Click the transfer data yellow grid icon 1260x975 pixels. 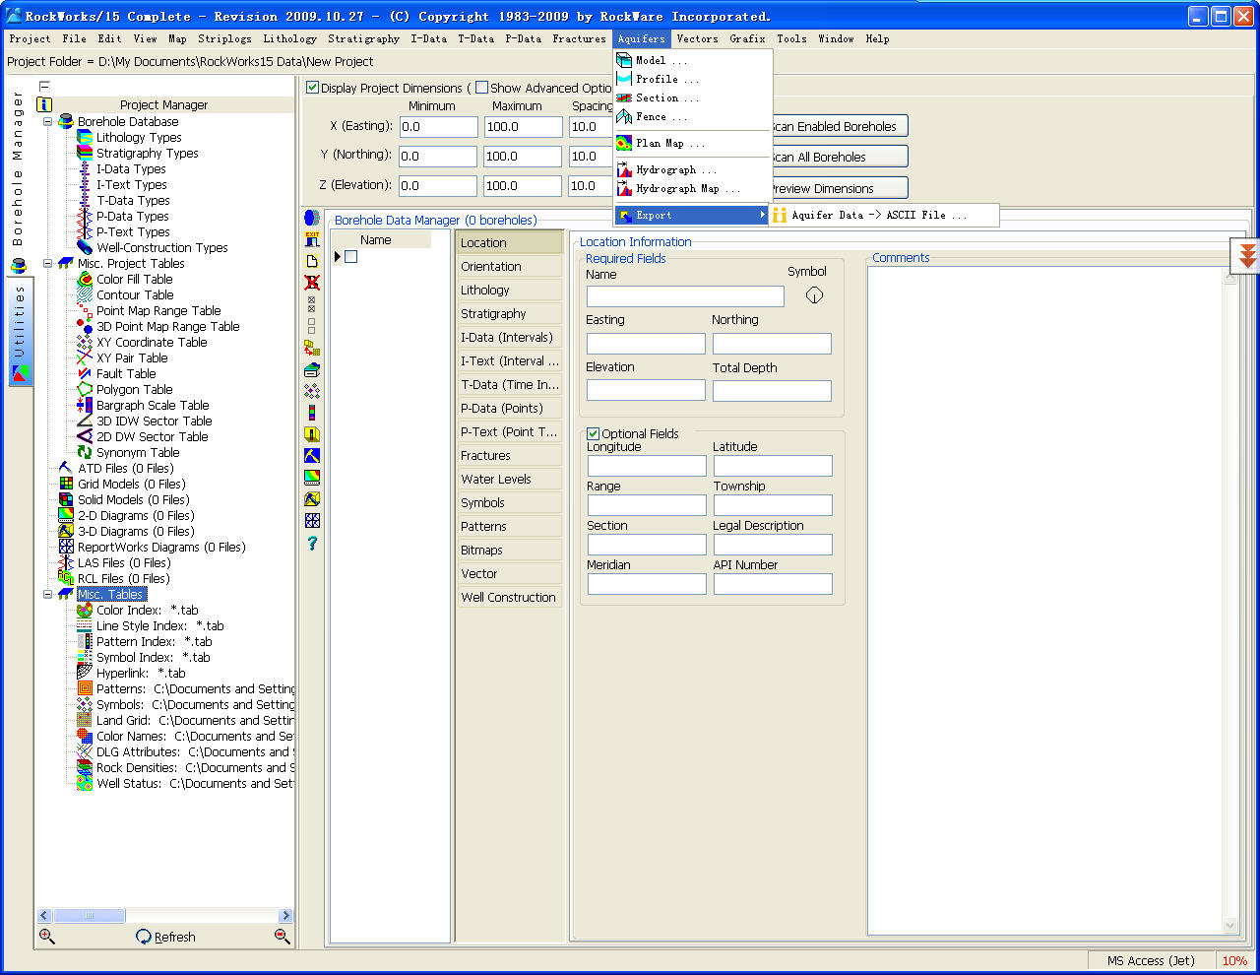pos(312,348)
